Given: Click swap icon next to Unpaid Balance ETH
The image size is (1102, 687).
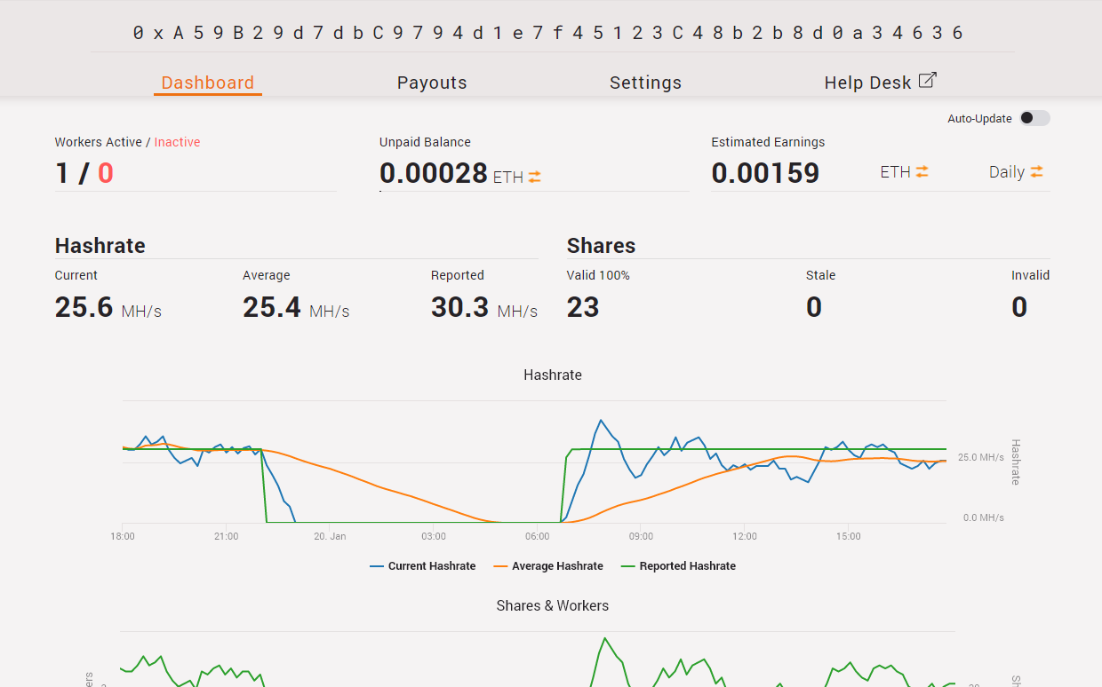Looking at the screenshot, I should pyautogui.click(x=534, y=178).
